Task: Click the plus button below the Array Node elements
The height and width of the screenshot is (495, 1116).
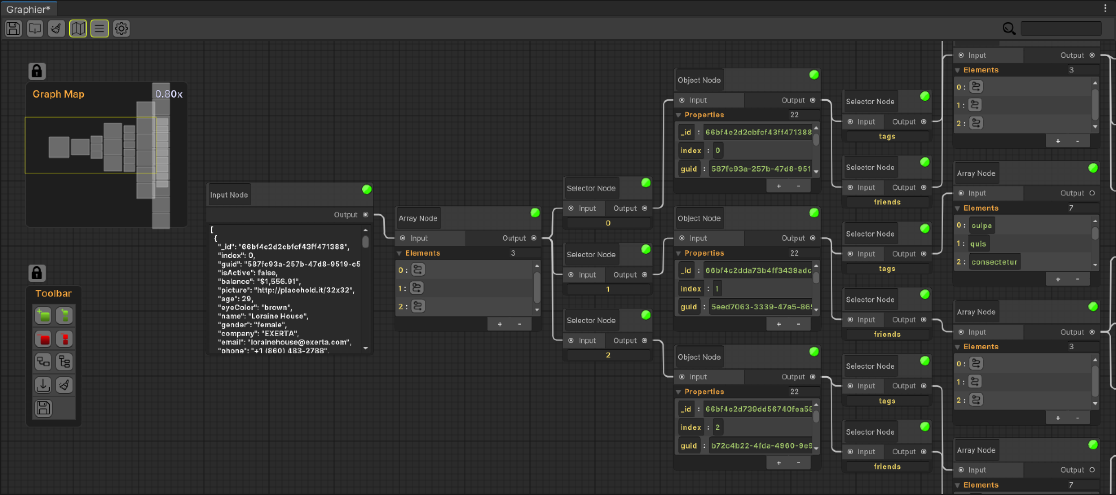Action: click(x=500, y=324)
